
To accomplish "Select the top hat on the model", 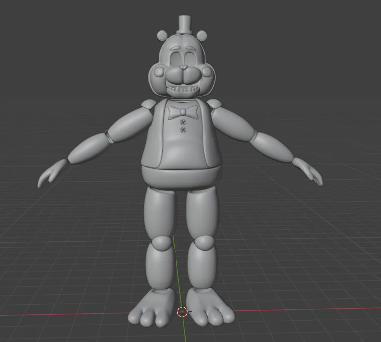I will 185,25.
